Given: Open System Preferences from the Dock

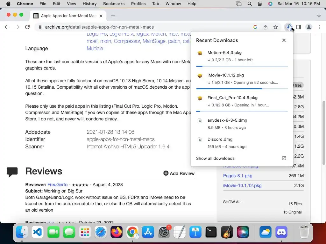Looking at the screenshot, I should tap(164, 232).
